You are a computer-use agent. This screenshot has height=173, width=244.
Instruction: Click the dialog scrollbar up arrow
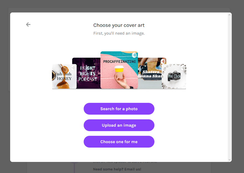229,15
